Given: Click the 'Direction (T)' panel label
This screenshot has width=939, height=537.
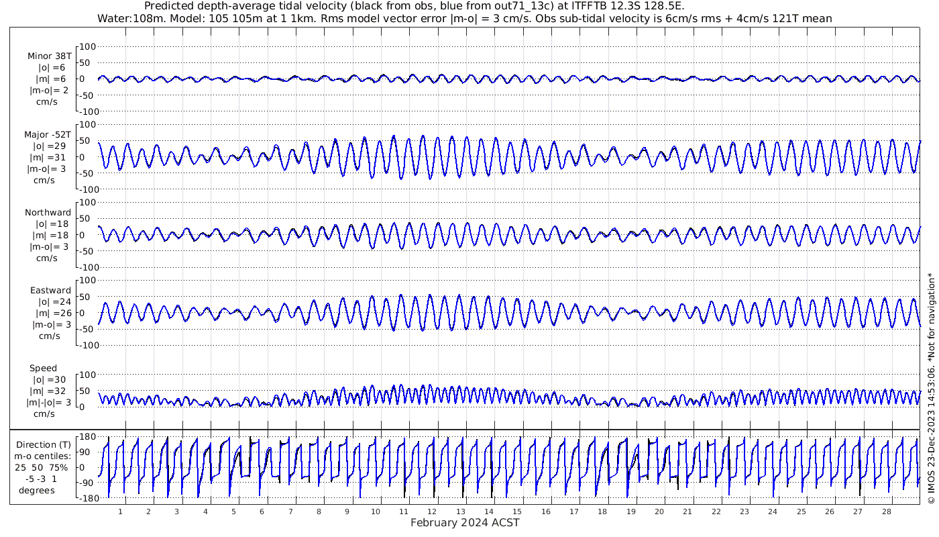Looking at the screenshot, I should (x=44, y=445).
